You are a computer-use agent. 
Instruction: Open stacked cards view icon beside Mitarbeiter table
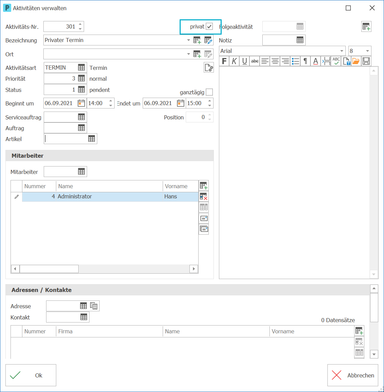click(x=204, y=229)
